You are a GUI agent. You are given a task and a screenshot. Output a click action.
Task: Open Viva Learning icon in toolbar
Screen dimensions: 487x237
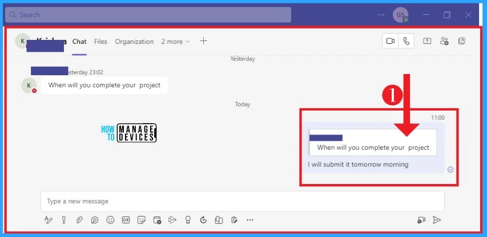click(x=219, y=220)
